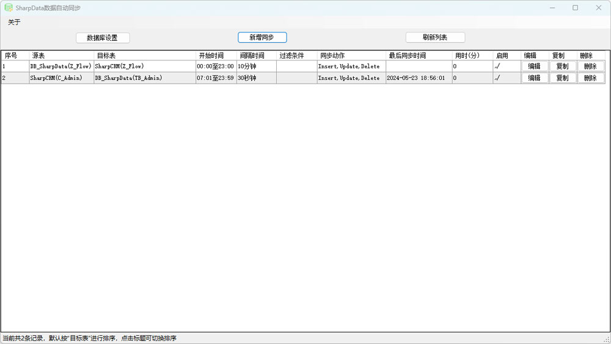Click the SharpData app icon in title bar
611x344 pixels.
pos(9,8)
